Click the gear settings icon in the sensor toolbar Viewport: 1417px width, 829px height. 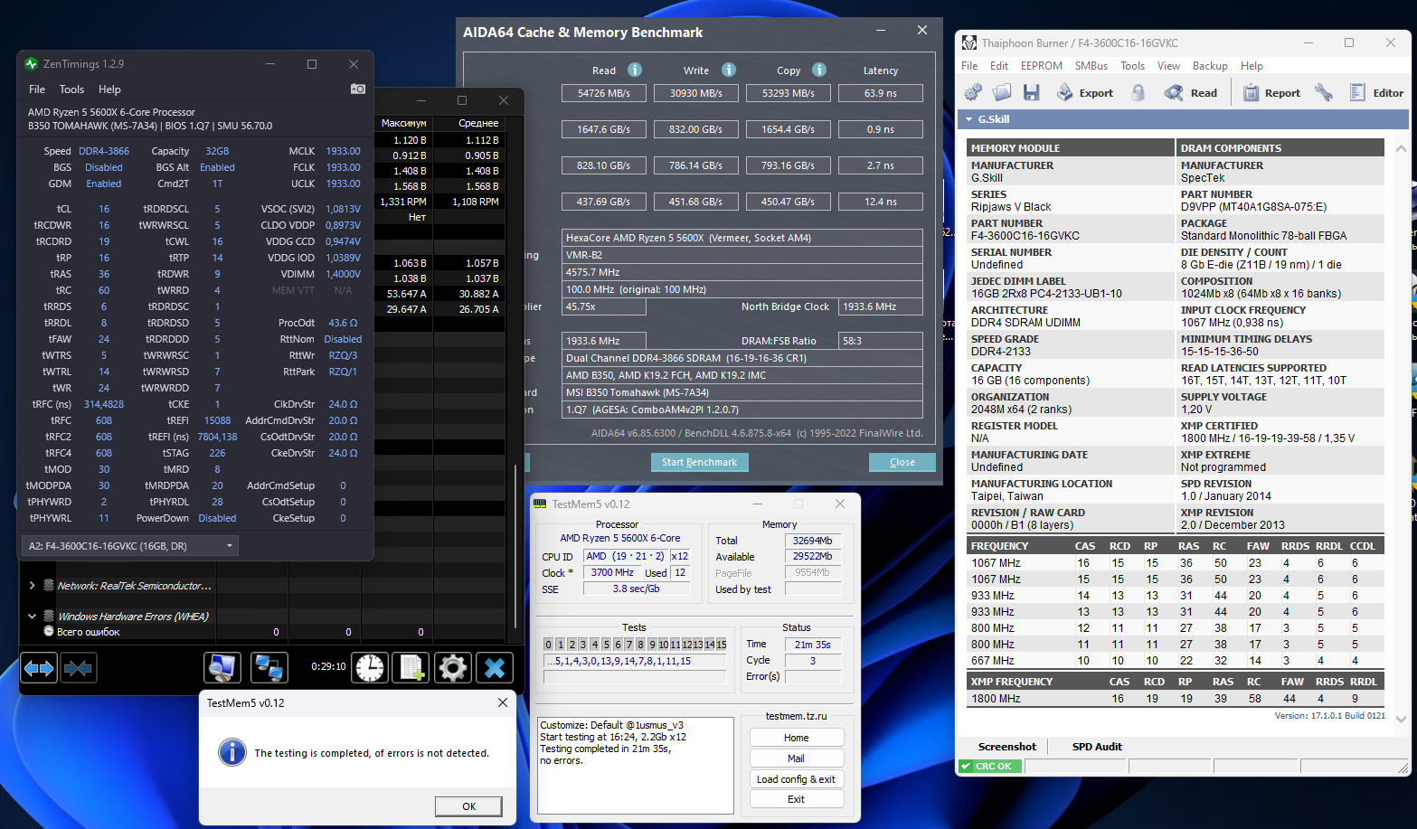(452, 667)
